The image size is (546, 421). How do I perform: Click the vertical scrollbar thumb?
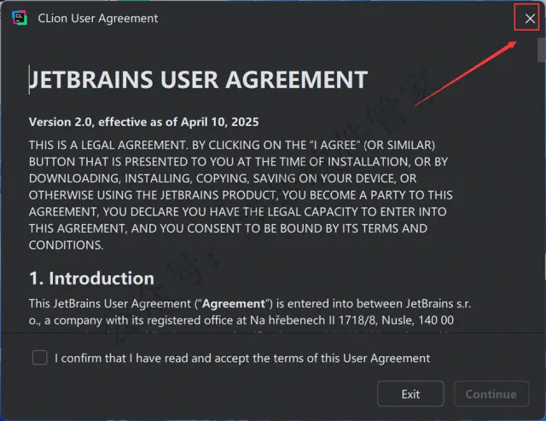pos(541,49)
